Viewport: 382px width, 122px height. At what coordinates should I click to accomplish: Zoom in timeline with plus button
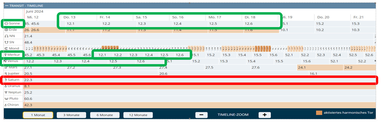coord(264,115)
